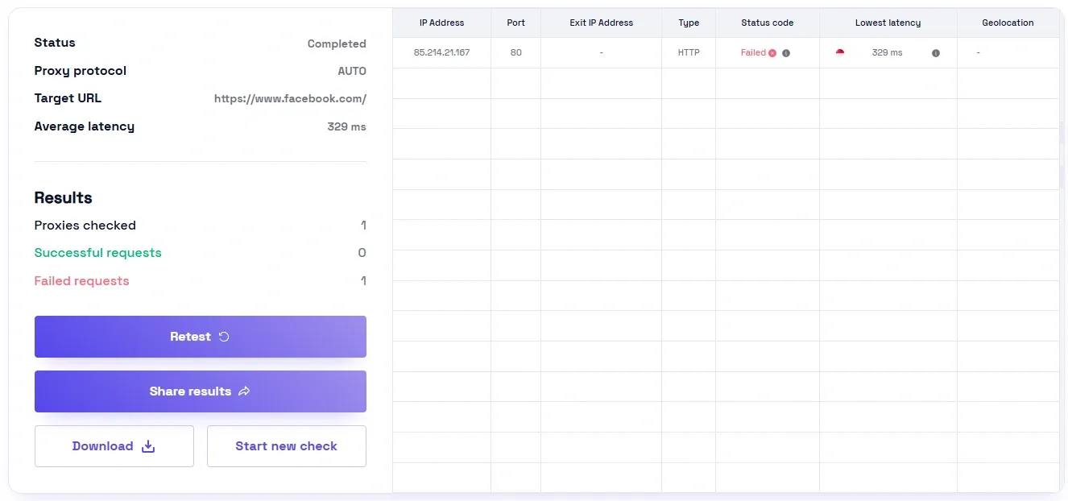This screenshot has height=501, width=1068.
Task: Select the Failed requests label
Action: 81,280
